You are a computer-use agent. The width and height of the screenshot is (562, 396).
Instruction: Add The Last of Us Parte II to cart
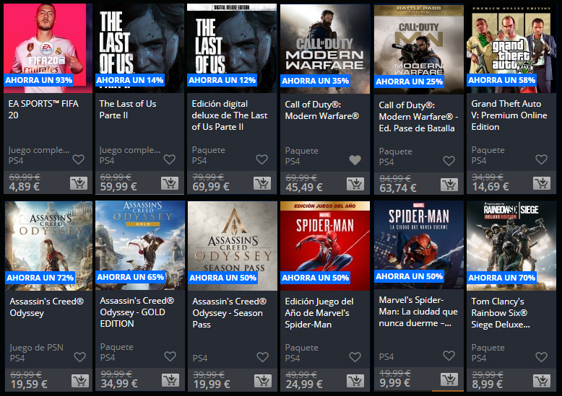(170, 183)
